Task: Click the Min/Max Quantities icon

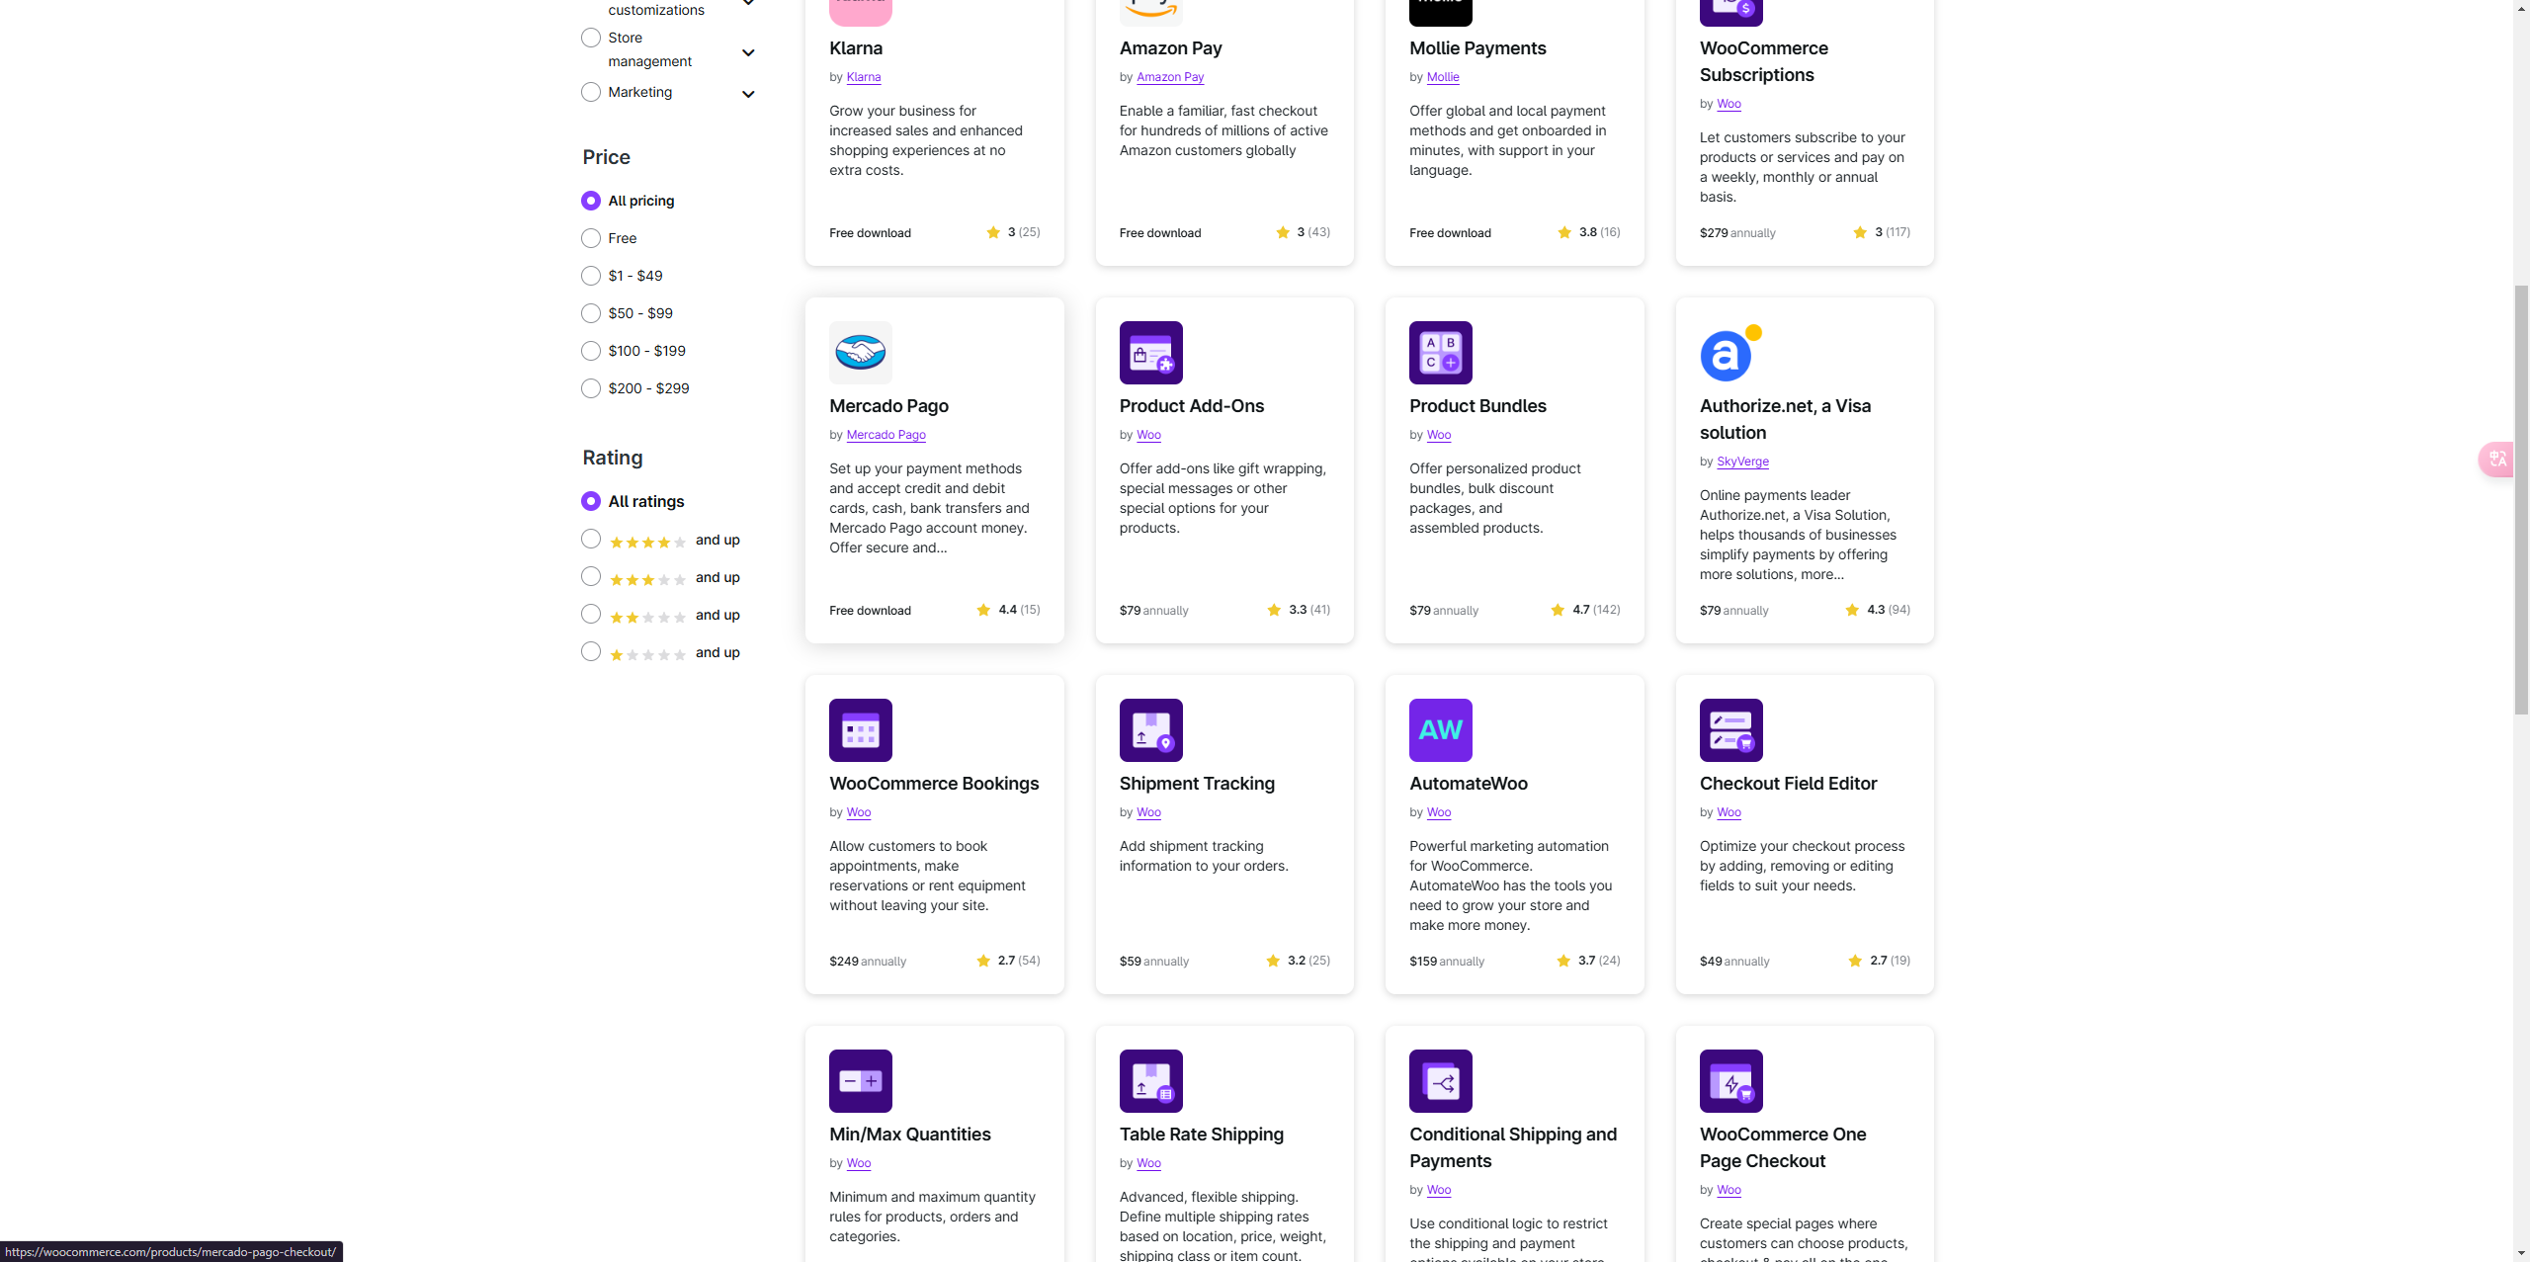Action: click(x=860, y=1080)
